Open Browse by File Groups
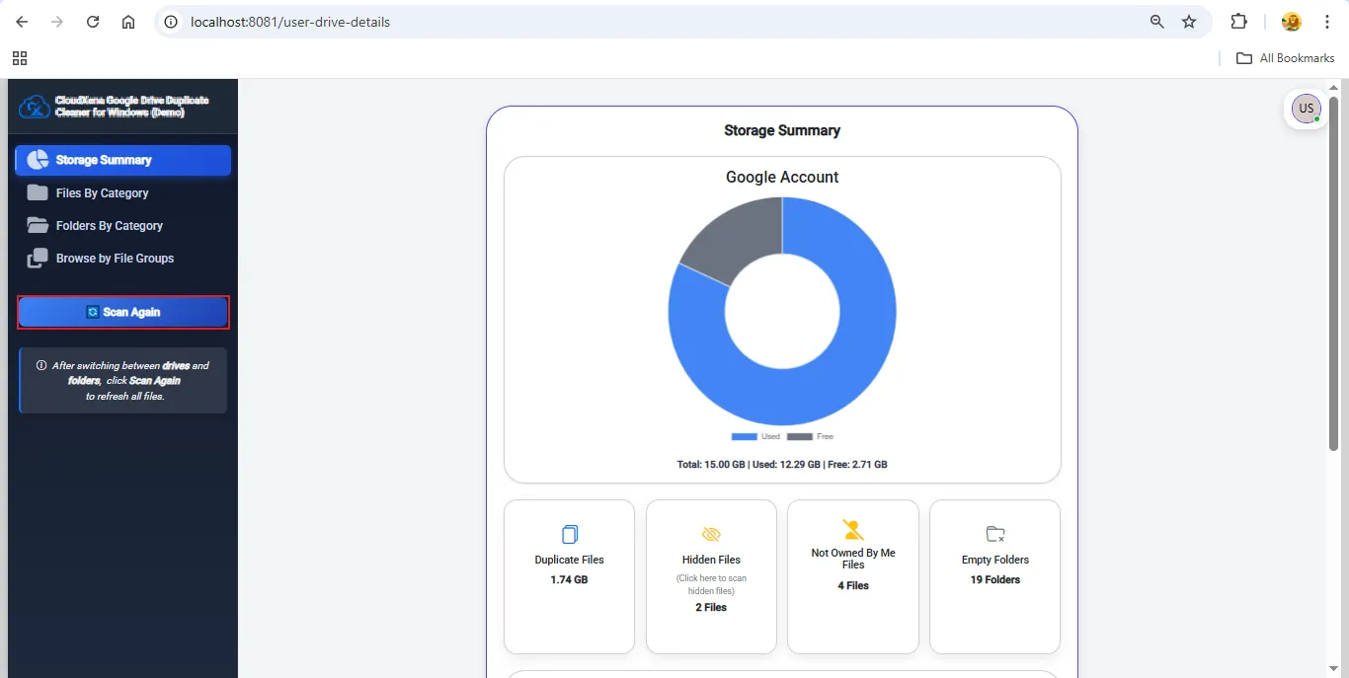 115,259
